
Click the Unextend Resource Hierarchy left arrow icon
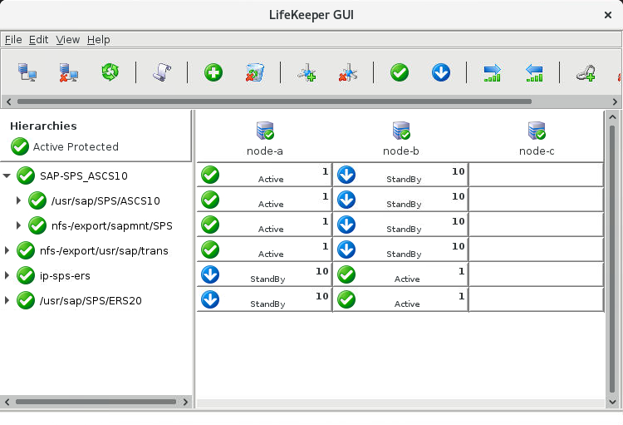534,73
